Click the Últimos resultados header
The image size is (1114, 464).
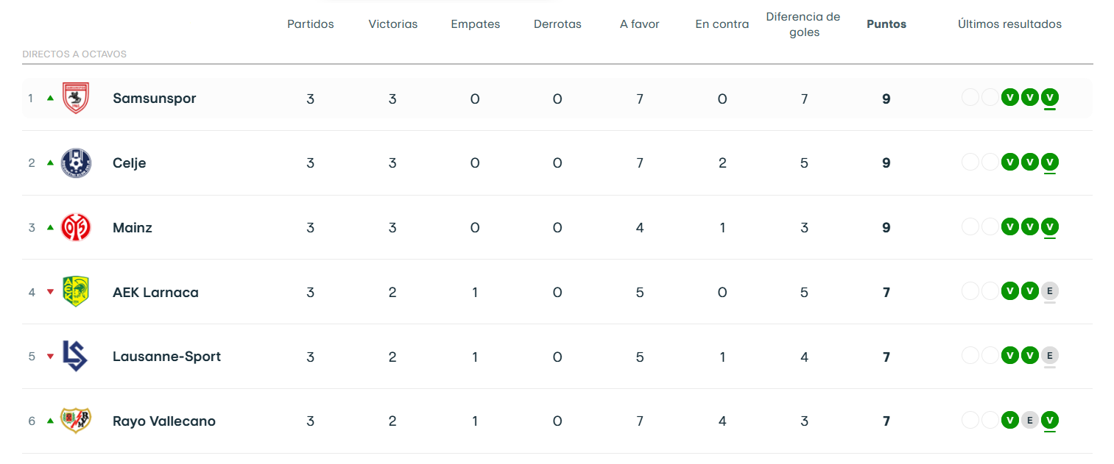1009,24
